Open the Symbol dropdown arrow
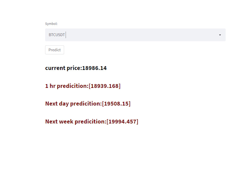This screenshot has width=249, height=194. [220, 35]
